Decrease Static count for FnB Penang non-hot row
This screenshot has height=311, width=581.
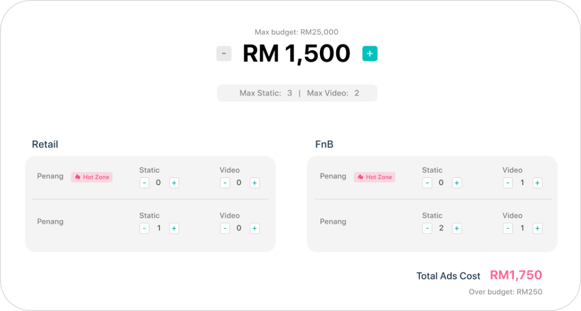click(427, 229)
